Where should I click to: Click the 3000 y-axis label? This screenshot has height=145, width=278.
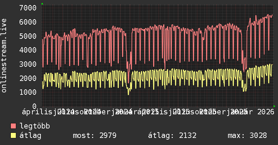[28, 64]
